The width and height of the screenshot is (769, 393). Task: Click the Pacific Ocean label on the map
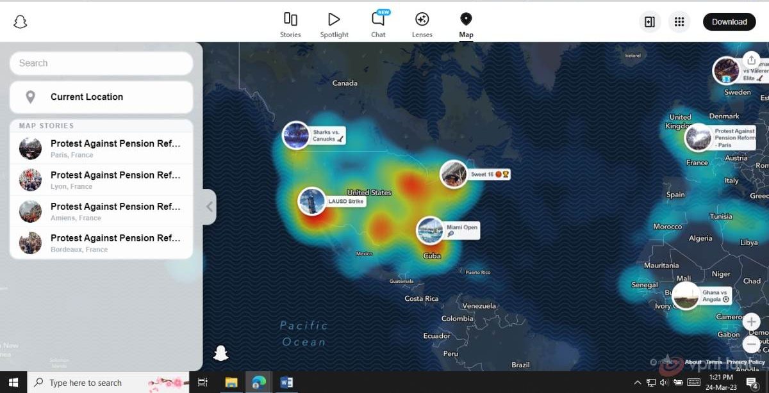(x=304, y=333)
